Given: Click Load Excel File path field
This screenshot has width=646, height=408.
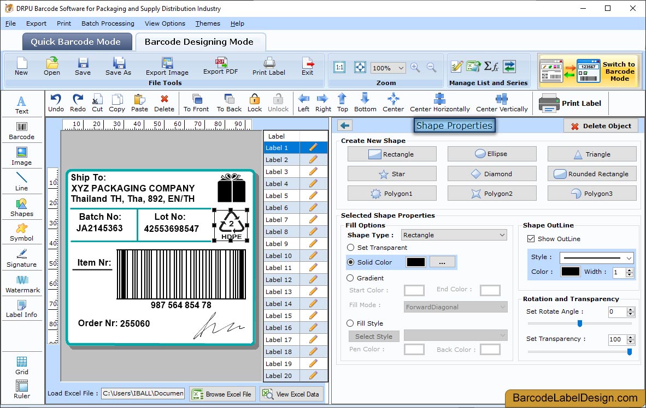Looking at the screenshot, I should pyautogui.click(x=143, y=393).
